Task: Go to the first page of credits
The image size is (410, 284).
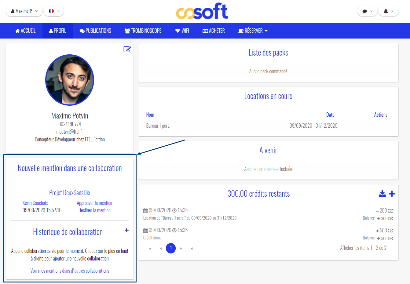Action: (x=150, y=249)
